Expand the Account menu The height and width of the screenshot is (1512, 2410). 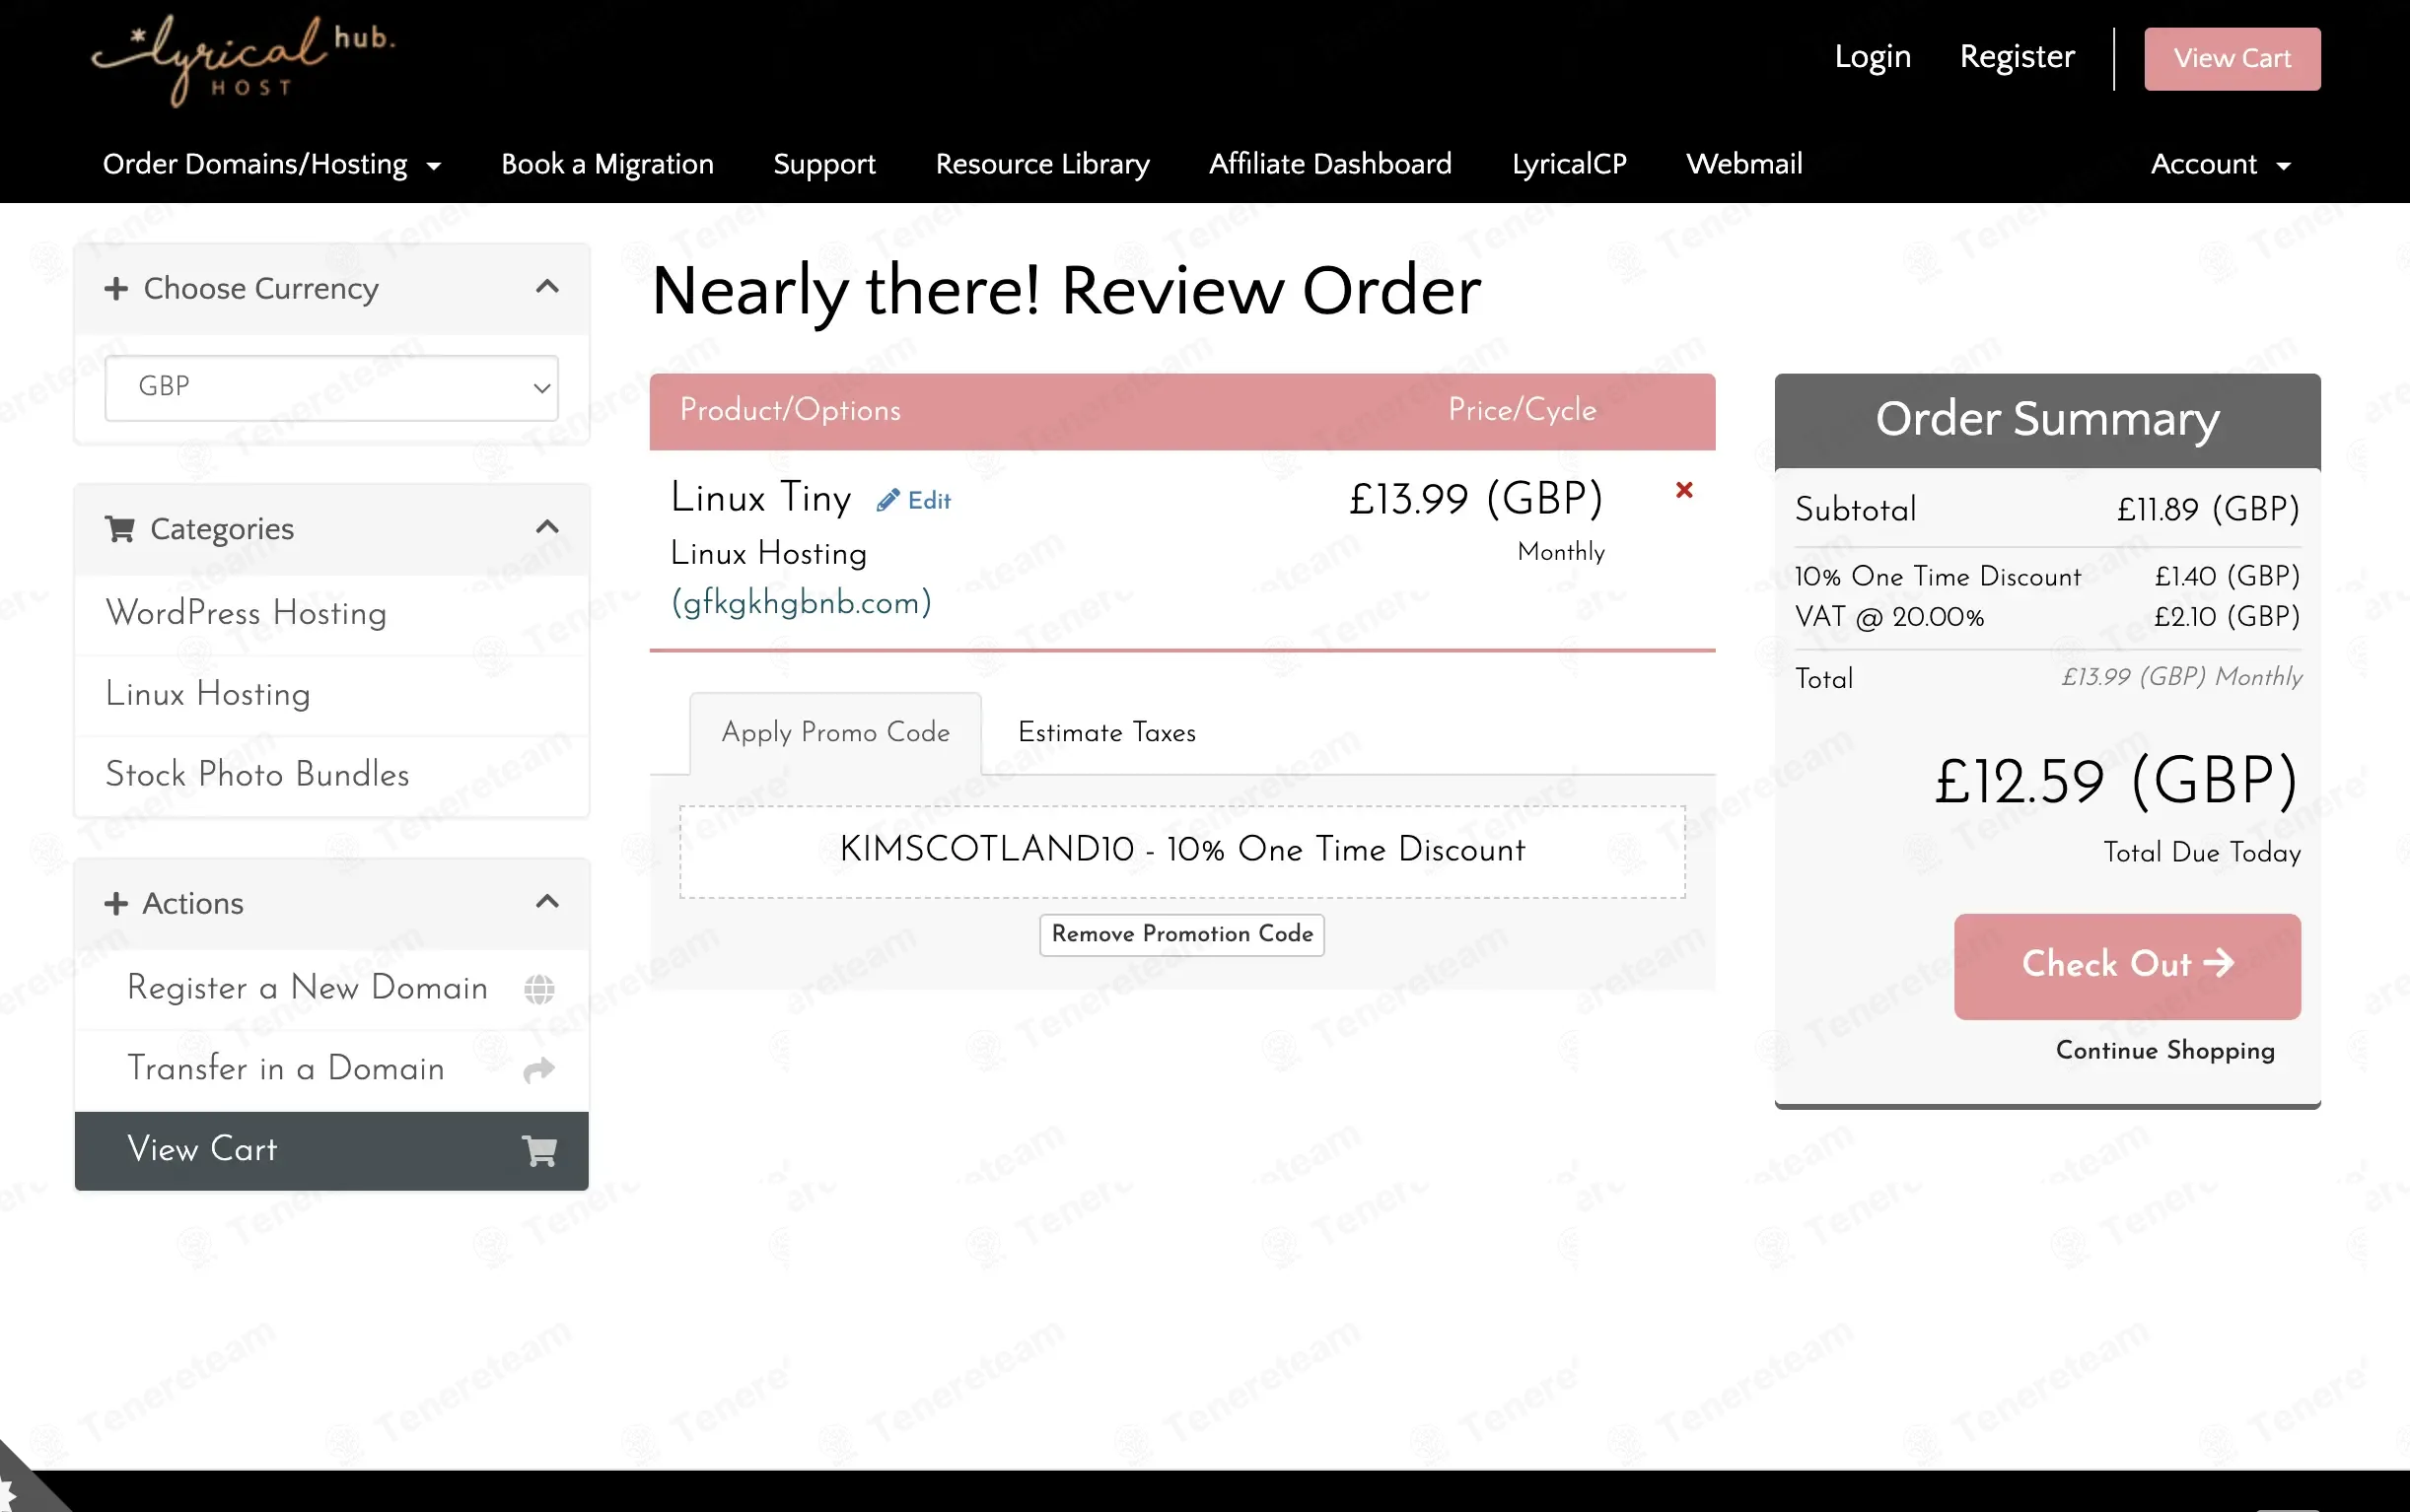[2221, 164]
